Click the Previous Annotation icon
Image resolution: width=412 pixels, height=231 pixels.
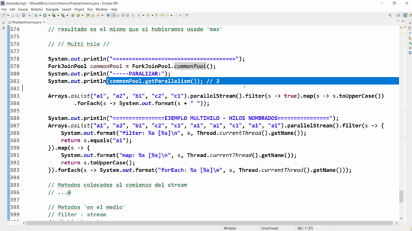tap(148, 15)
